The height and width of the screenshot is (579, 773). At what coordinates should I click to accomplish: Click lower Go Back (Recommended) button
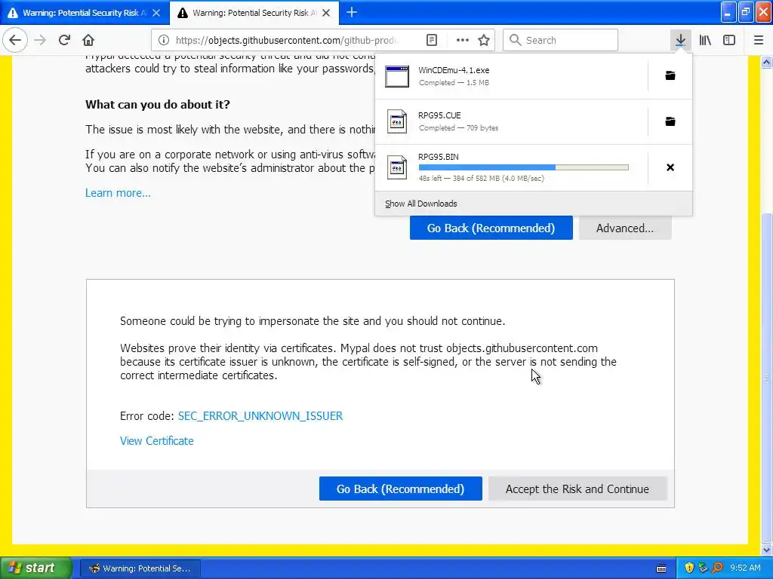pos(400,489)
